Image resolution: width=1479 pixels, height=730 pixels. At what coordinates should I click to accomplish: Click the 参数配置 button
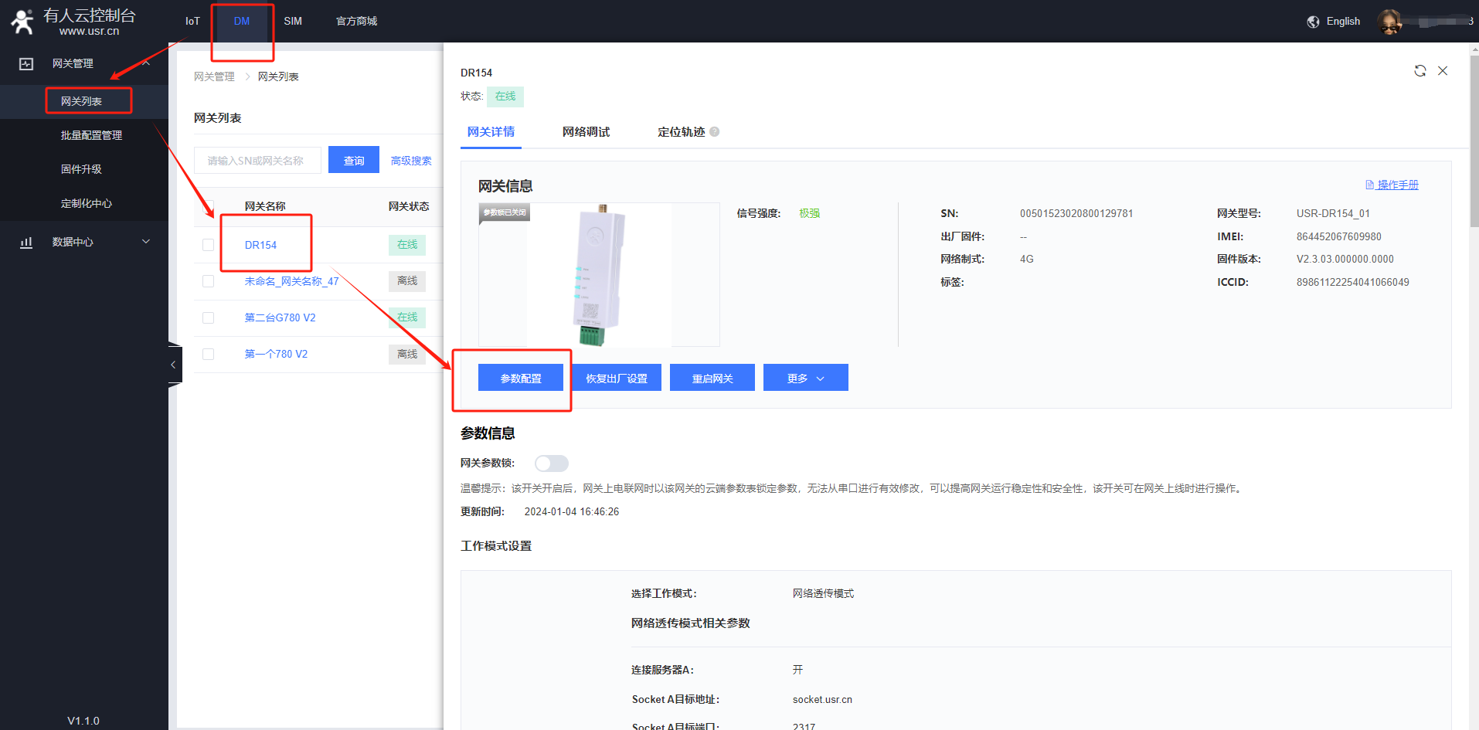pos(521,378)
